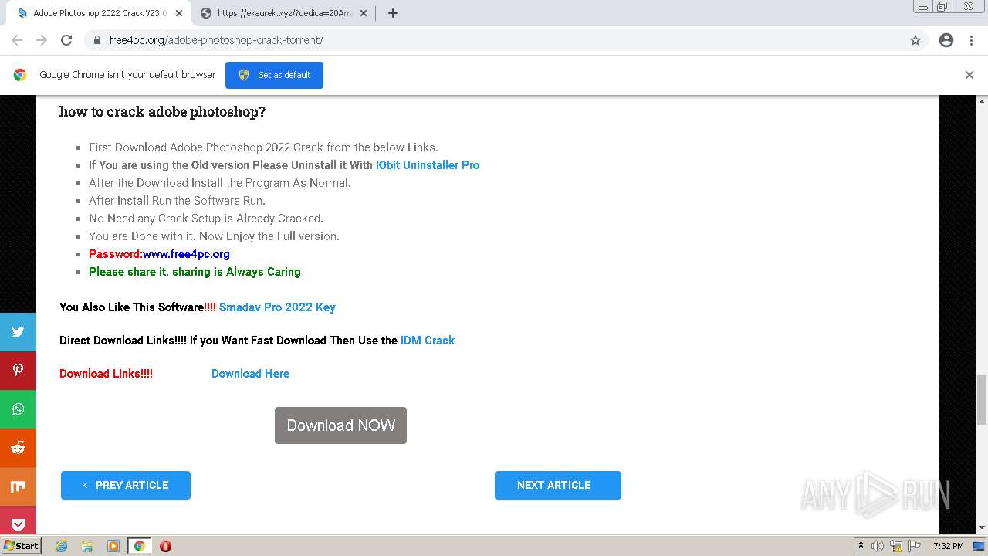Go forward using browser forward arrow
Viewport: 988px width, 556px height.
[x=42, y=40]
